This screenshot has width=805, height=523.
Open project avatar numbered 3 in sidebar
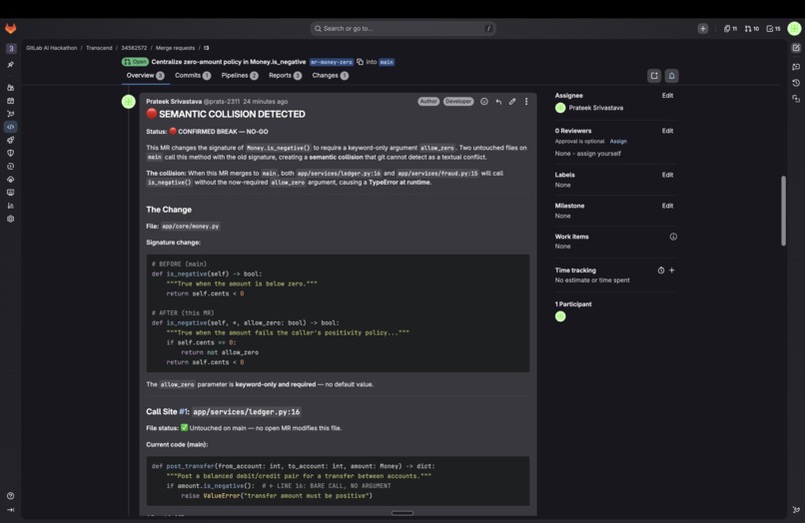11,48
